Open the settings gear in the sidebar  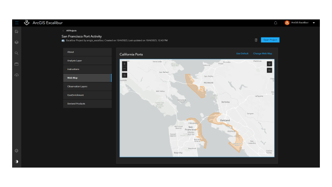point(17,151)
